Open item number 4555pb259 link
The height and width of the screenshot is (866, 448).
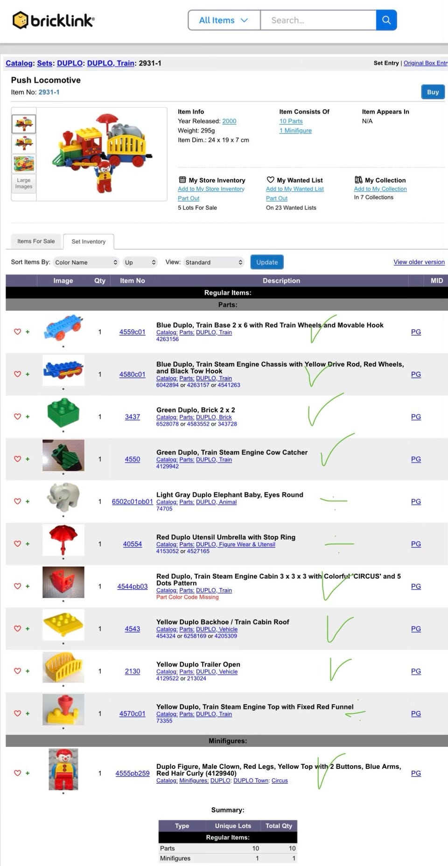tap(133, 773)
